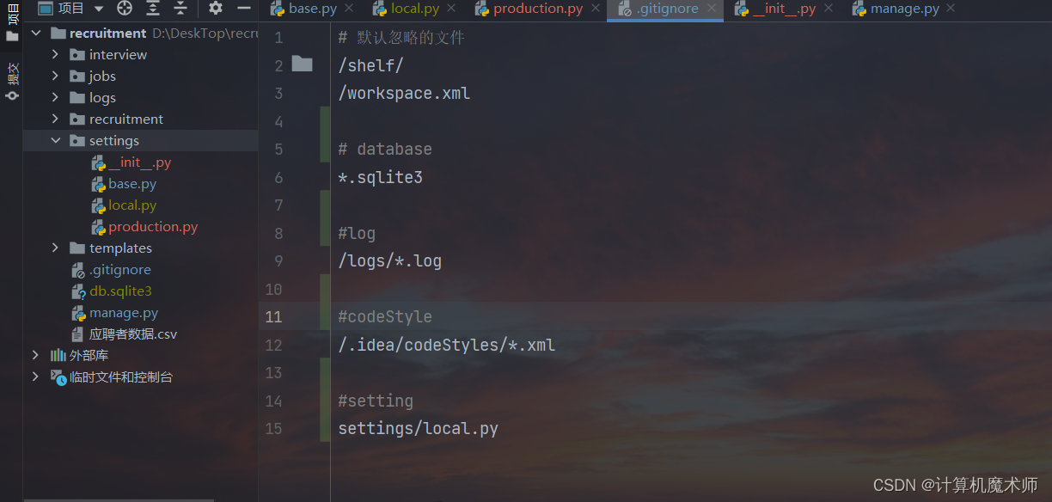Click production.py file icon in project tree

(99, 227)
